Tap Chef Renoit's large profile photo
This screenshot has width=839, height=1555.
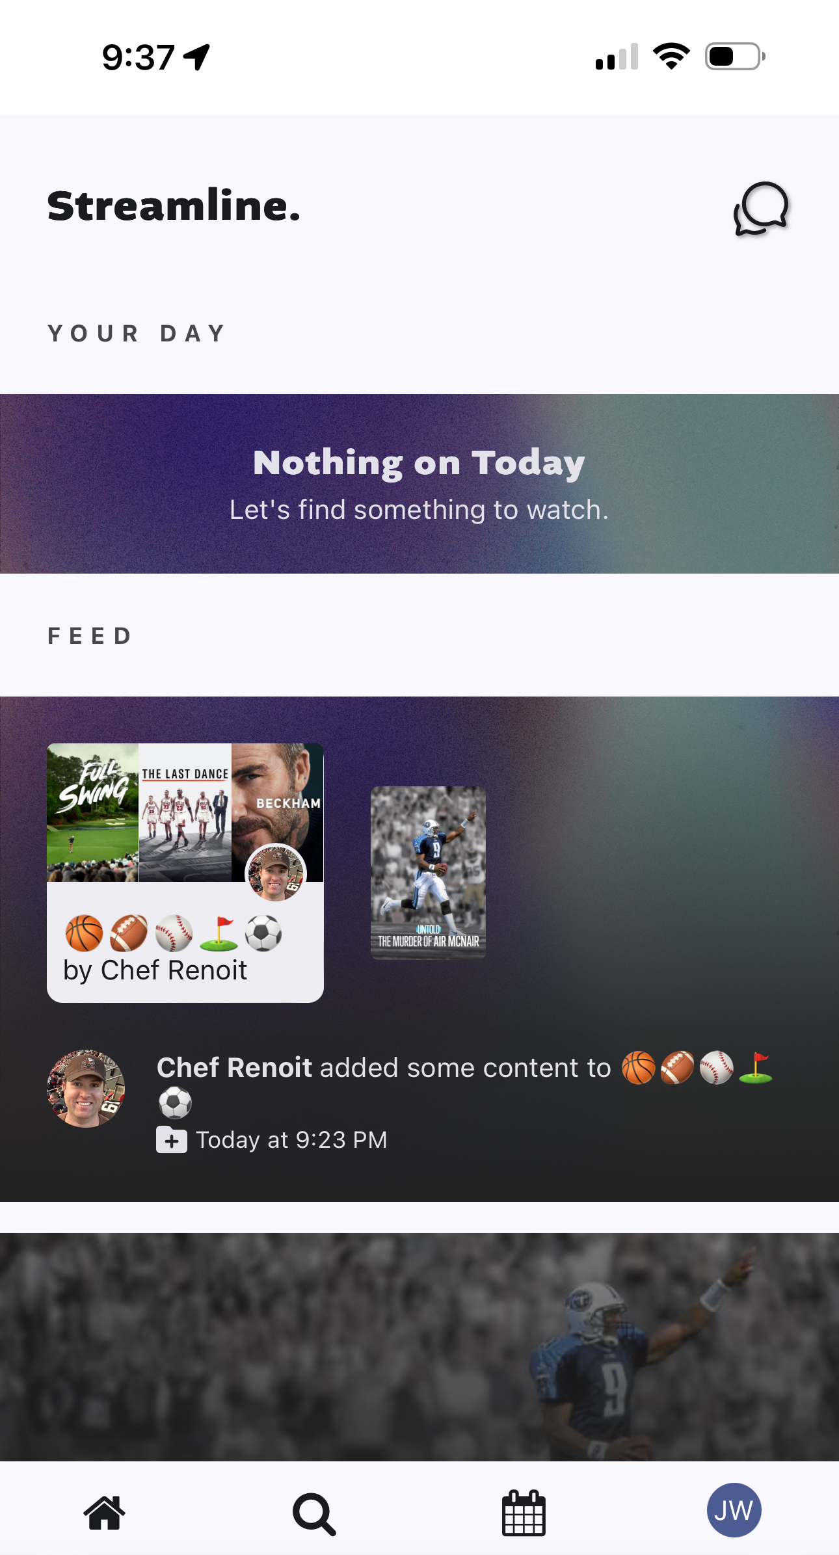coord(86,1088)
